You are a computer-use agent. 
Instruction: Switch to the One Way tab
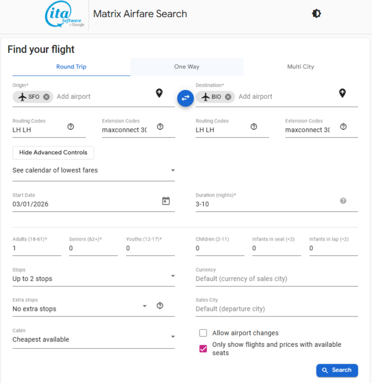point(187,67)
